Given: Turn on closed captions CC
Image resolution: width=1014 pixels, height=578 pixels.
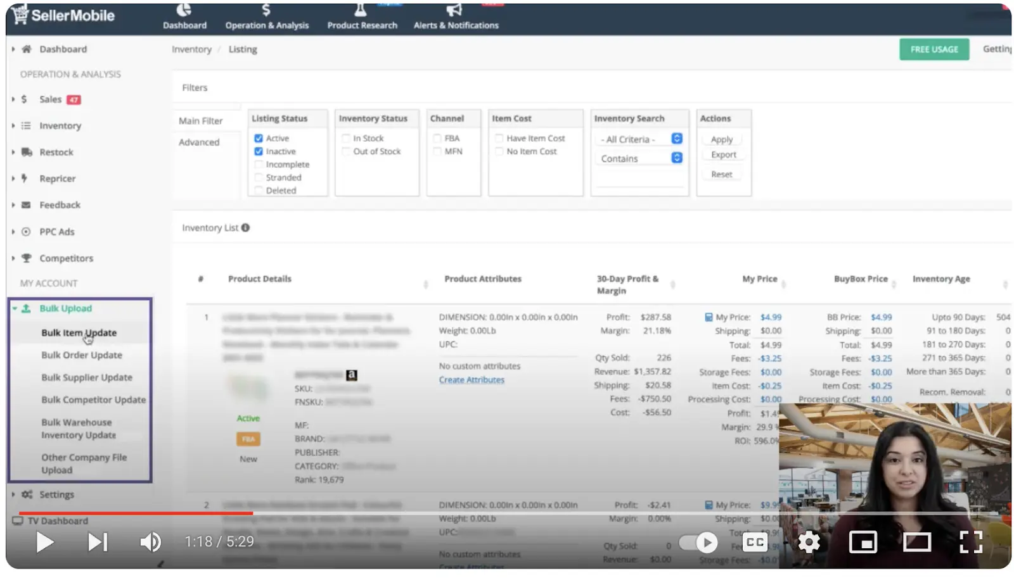Looking at the screenshot, I should click(x=755, y=543).
